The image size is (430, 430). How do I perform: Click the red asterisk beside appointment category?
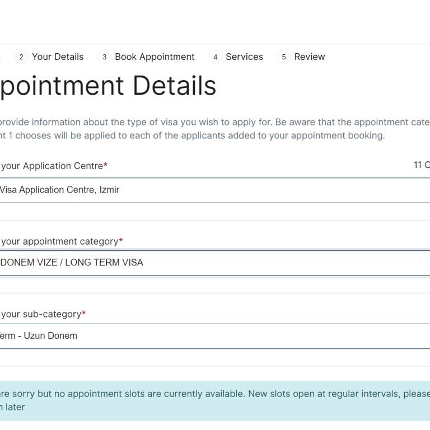click(x=121, y=241)
